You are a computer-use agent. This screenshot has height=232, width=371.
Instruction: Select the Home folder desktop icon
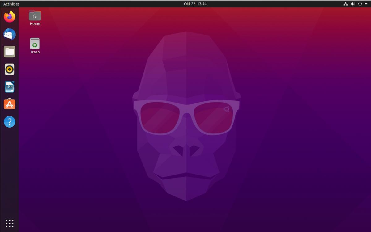[35, 15]
